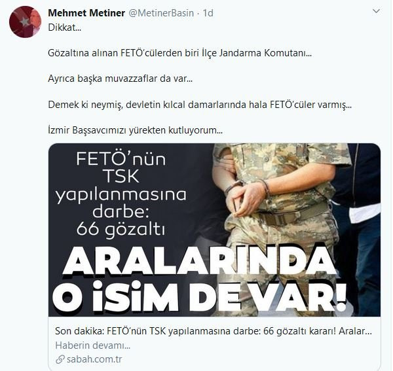Click the 'İlçe Jandarma Komutanı' sentence
The height and width of the screenshot is (371, 393).
(x=179, y=53)
